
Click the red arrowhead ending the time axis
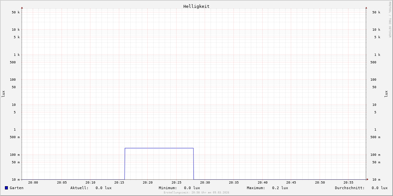(367, 179)
